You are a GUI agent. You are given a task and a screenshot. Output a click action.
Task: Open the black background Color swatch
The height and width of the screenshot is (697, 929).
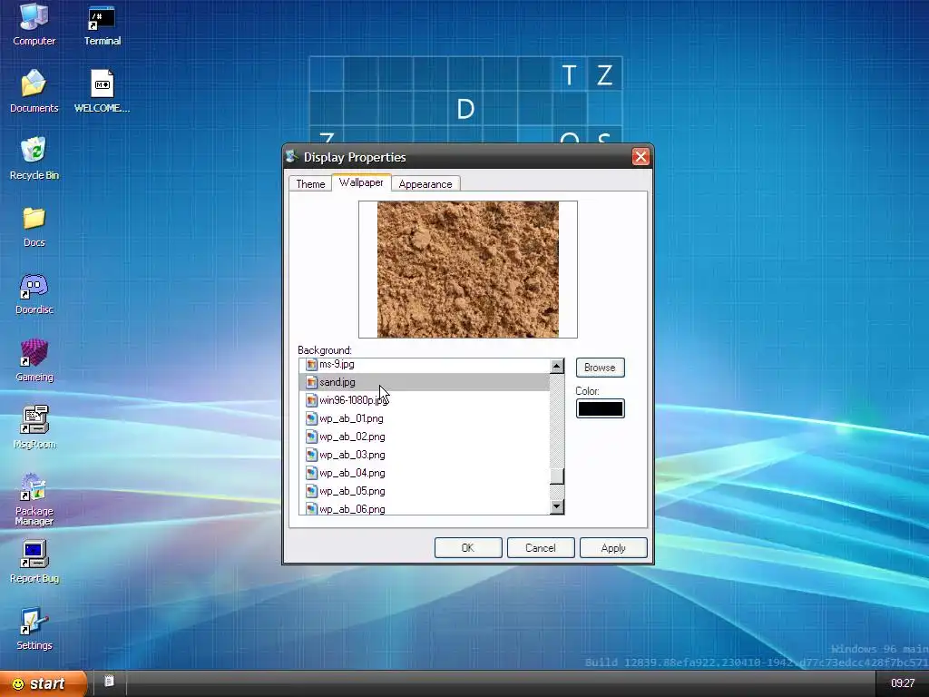601,408
